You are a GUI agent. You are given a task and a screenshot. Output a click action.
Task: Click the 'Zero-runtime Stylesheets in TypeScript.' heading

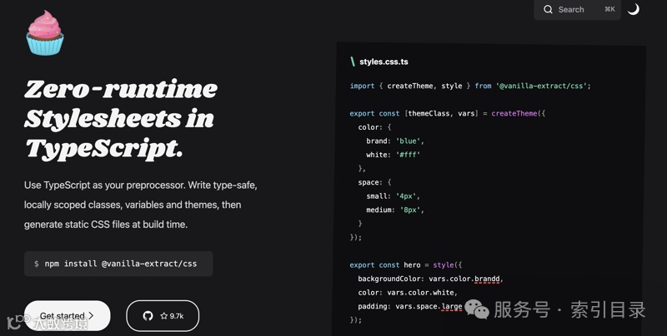click(x=121, y=119)
